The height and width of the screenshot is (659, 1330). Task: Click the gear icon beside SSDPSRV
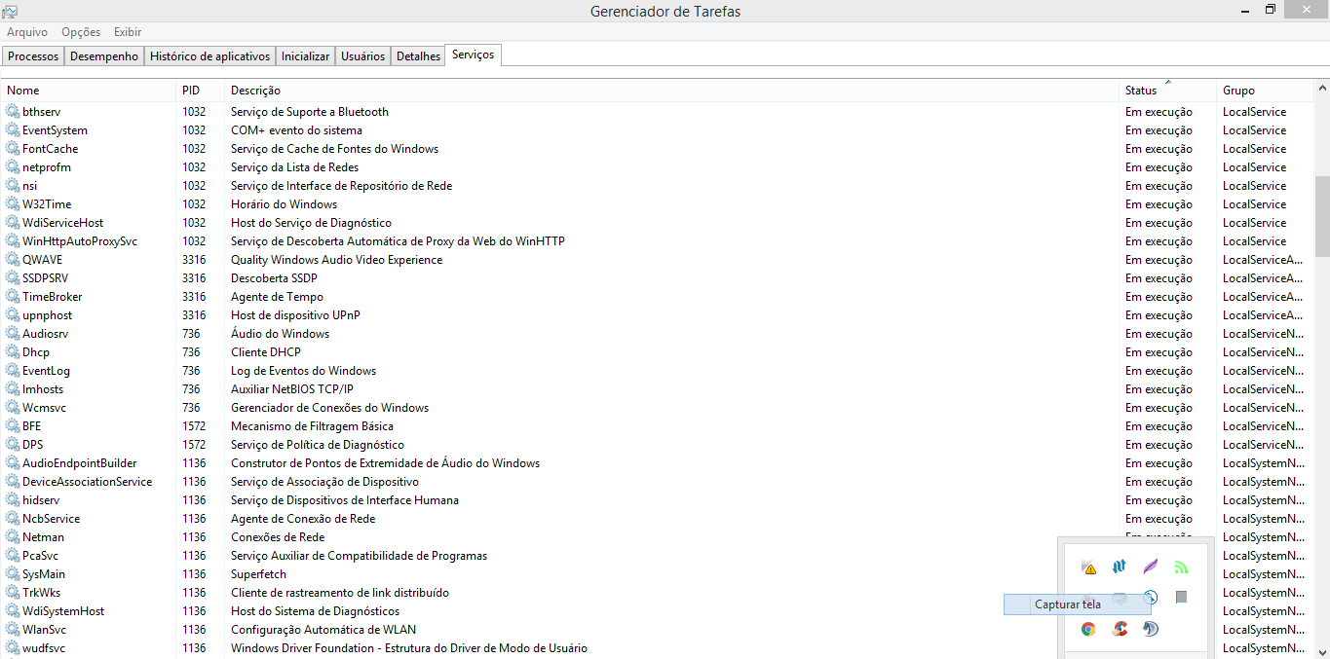tap(13, 278)
